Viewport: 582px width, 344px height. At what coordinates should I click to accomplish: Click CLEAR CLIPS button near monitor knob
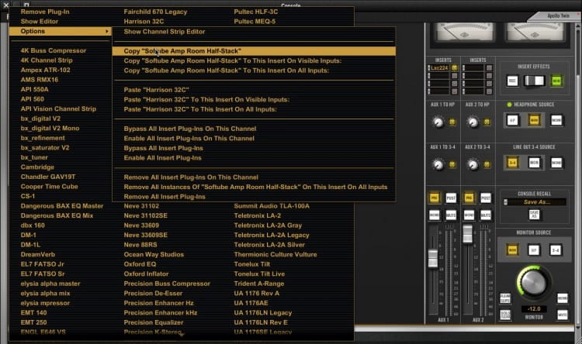[x=505, y=298]
